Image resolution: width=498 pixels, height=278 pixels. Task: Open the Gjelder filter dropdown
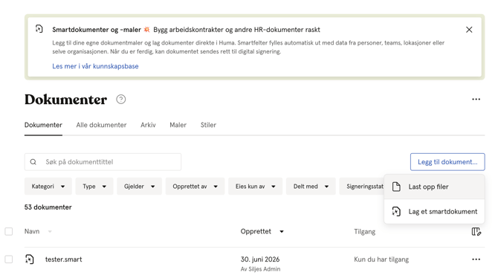[x=139, y=186]
